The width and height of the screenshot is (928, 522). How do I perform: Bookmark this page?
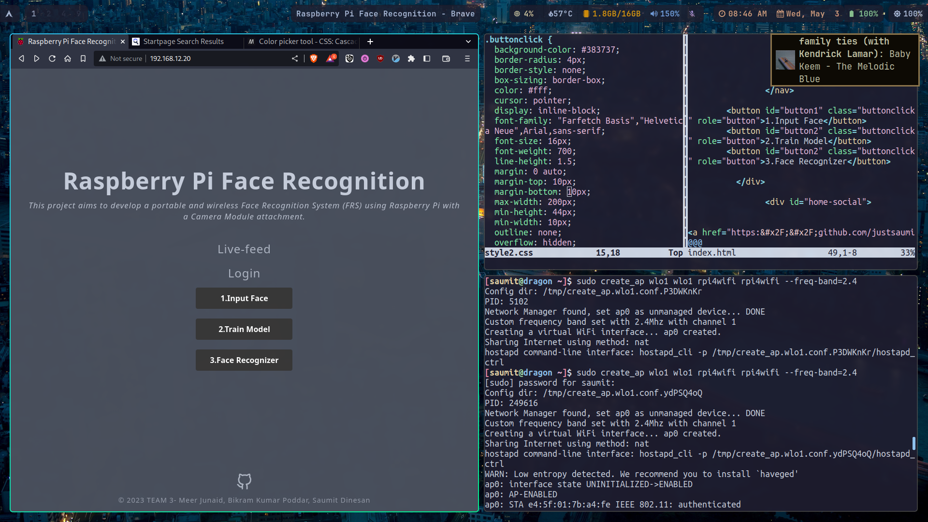[83, 58]
